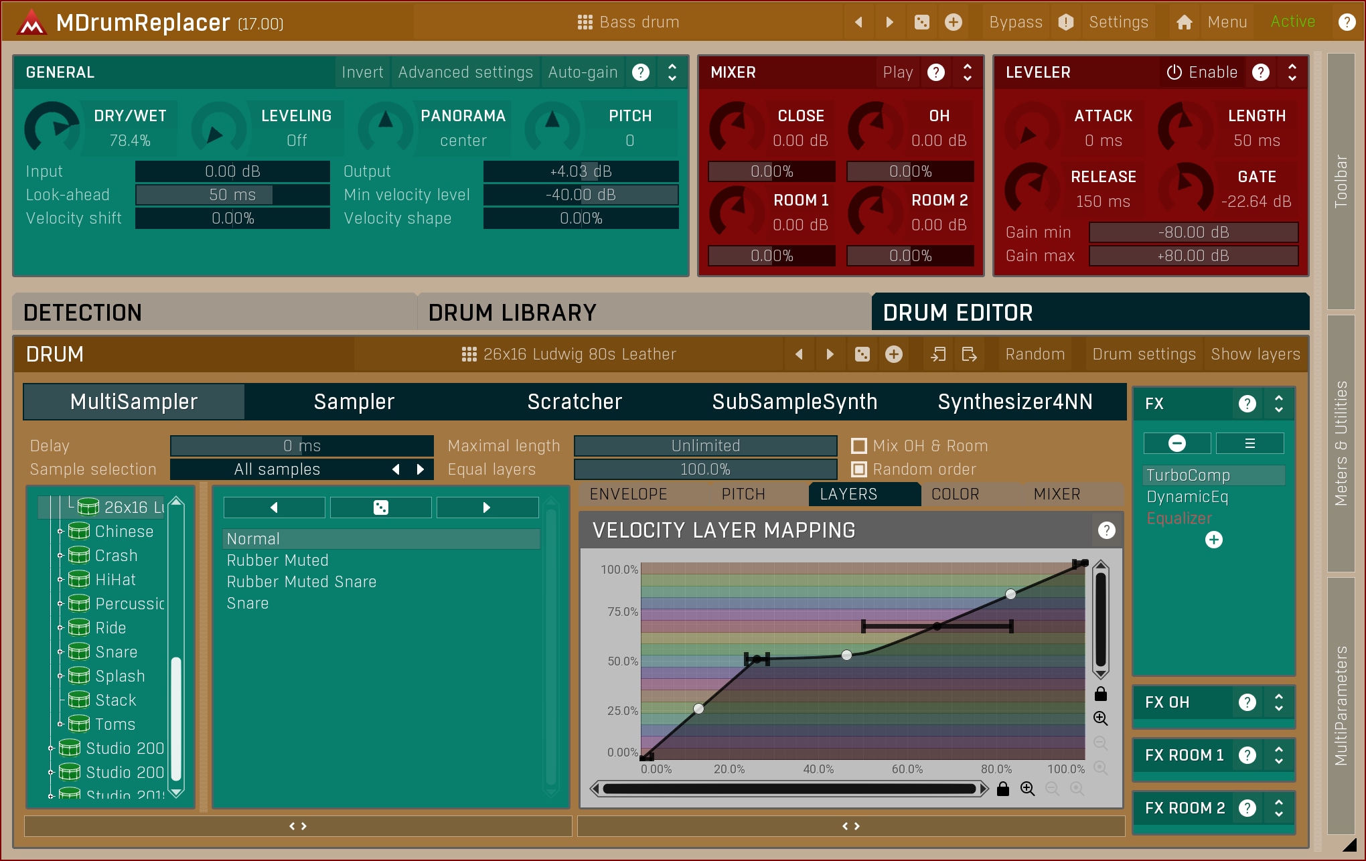Open Drum settings
The width and height of the screenshot is (1366, 861).
coord(1143,354)
